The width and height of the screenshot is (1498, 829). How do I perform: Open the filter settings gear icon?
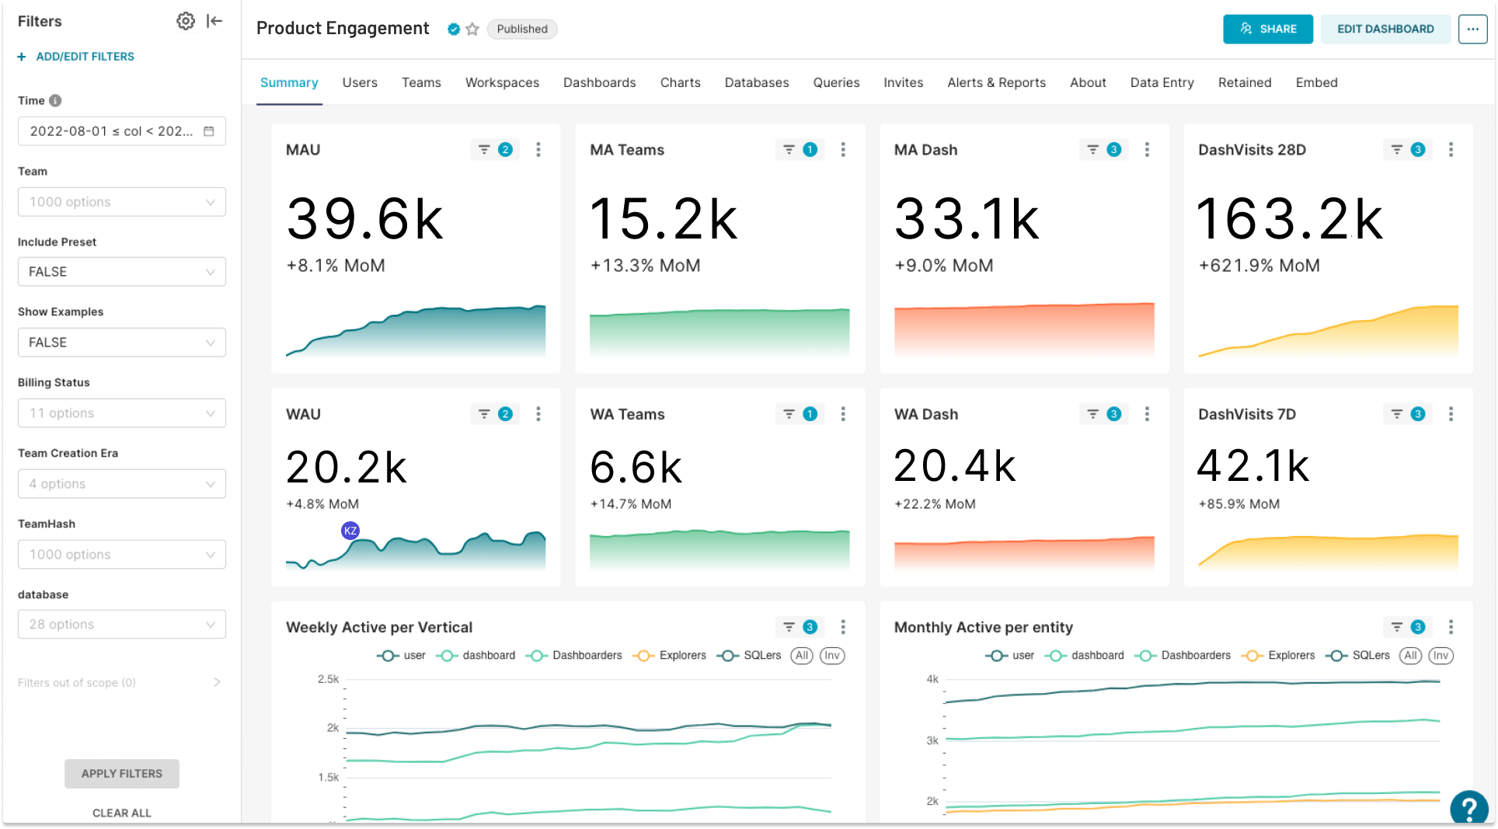click(185, 21)
